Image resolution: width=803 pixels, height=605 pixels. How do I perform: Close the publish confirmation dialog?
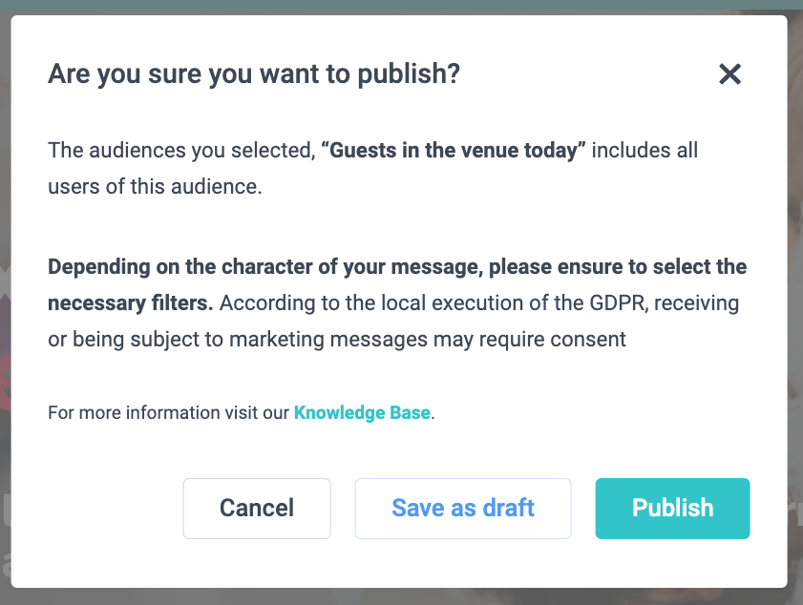729,74
